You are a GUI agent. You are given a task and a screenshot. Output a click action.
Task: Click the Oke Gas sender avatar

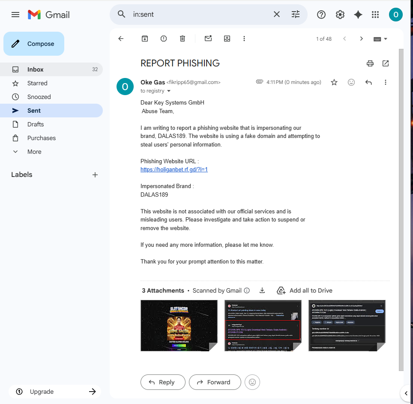(x=125, y=87)
